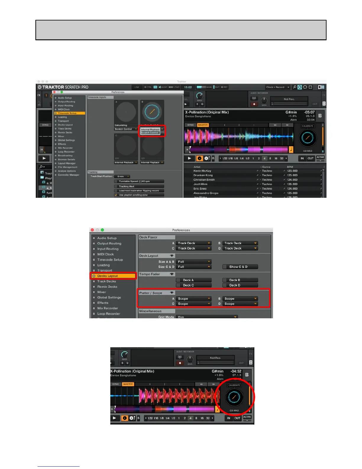The height and width of the screenshot is (469, 362).
Task: Open Platter / Scope A dropdown
Action: click(x=194, y=298)
